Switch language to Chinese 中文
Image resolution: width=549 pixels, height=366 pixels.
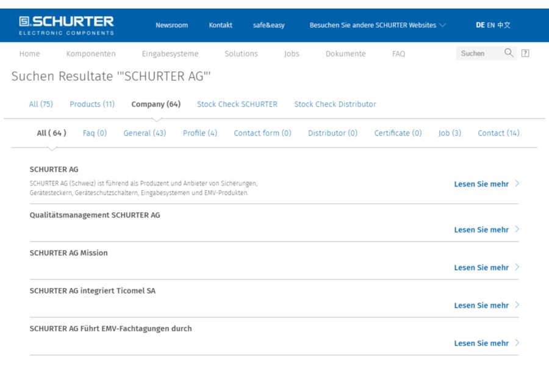pyautogui.click(x=504, y=25)
